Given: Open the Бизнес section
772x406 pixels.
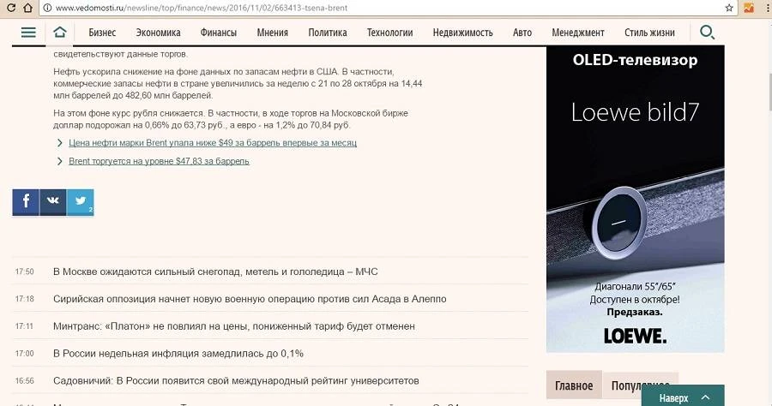Looking at the screenshot, I should (x=102, y=33).
